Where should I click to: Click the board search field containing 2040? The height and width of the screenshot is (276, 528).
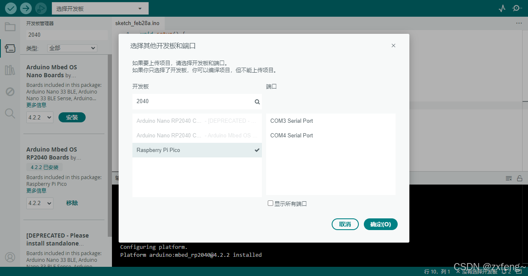pyautogui.click(x=197, y=101)
